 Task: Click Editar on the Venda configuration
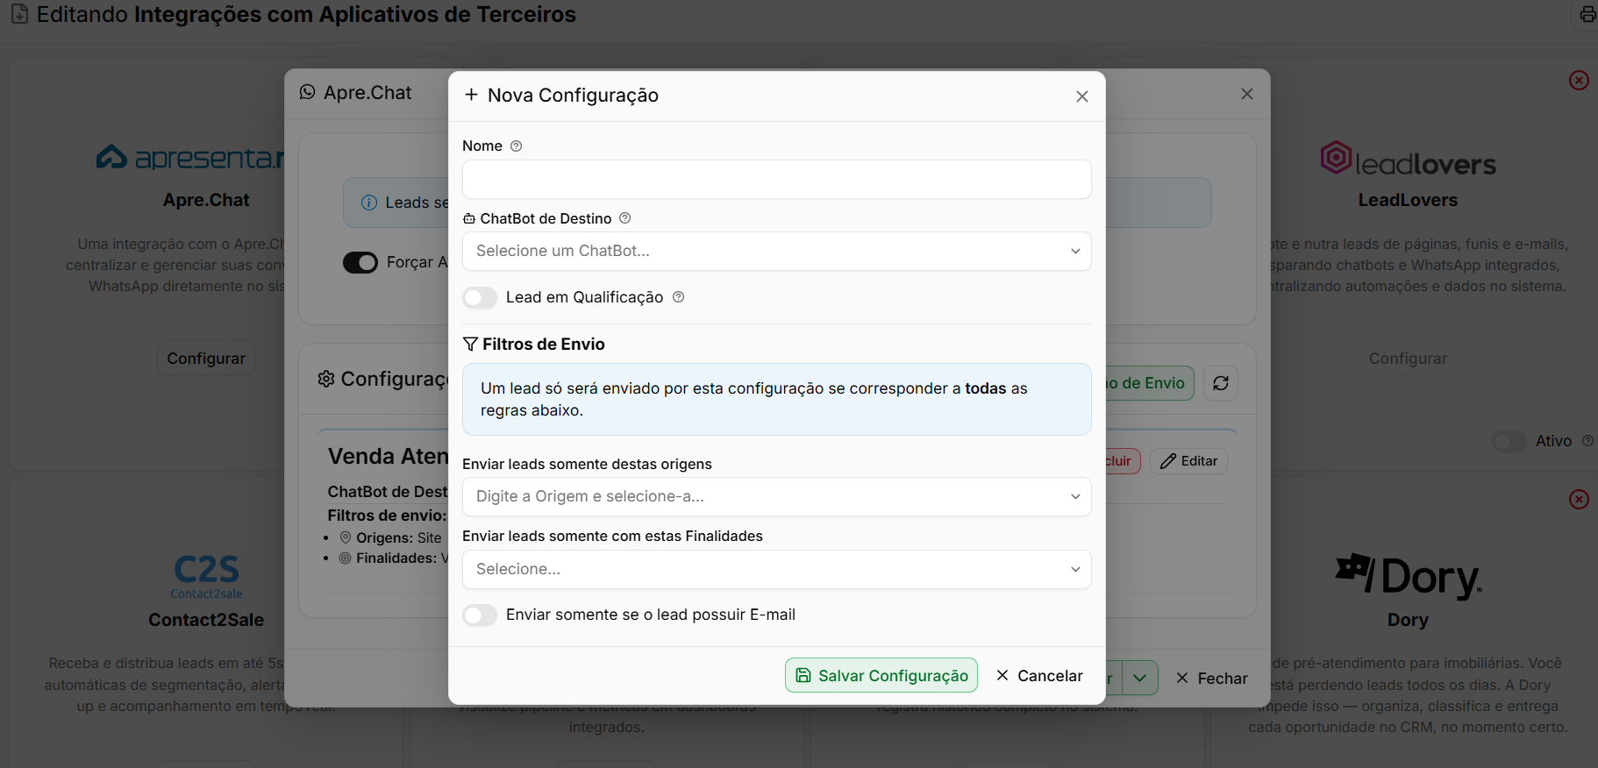tap(1189, 461)
